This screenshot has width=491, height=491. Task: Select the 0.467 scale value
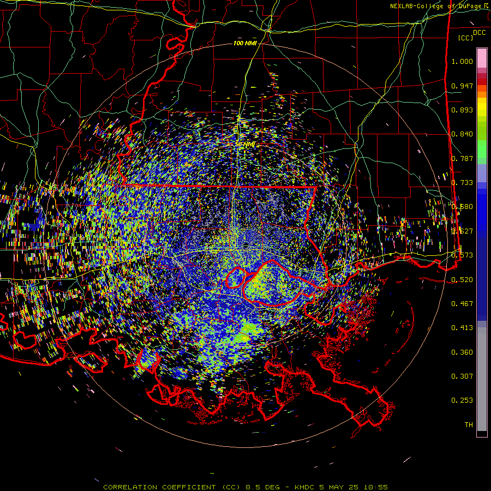[x=462, y=304]
